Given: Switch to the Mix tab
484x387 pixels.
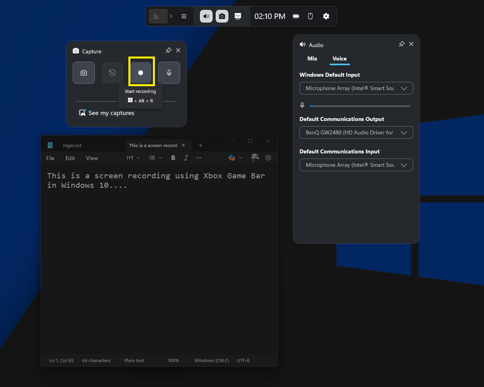Looking at the screenshot, I should (312, 59).
